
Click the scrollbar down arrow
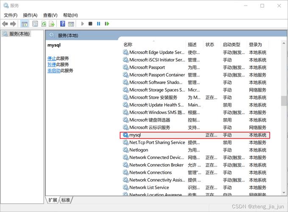coord(284,192)
